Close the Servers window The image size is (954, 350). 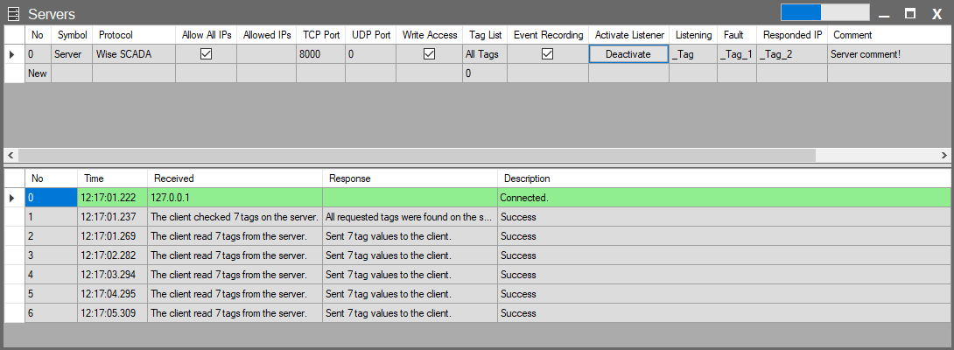tap(936, 14)
